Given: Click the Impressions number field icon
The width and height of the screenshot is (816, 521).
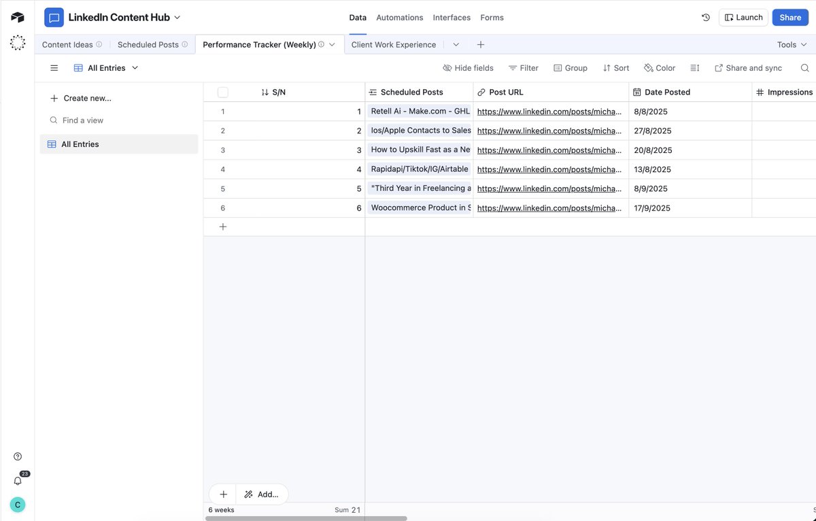Looking at the screenshot, I should click(760, 92).
